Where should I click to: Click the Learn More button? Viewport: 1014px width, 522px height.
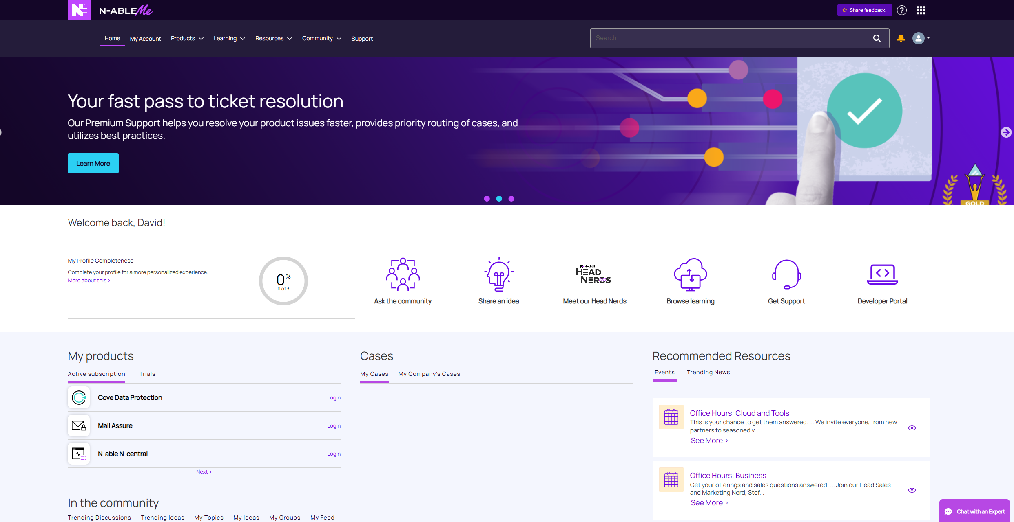(93, 163)
